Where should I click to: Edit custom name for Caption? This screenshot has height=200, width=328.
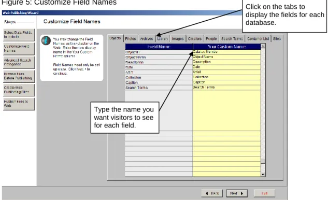point(226,82)
